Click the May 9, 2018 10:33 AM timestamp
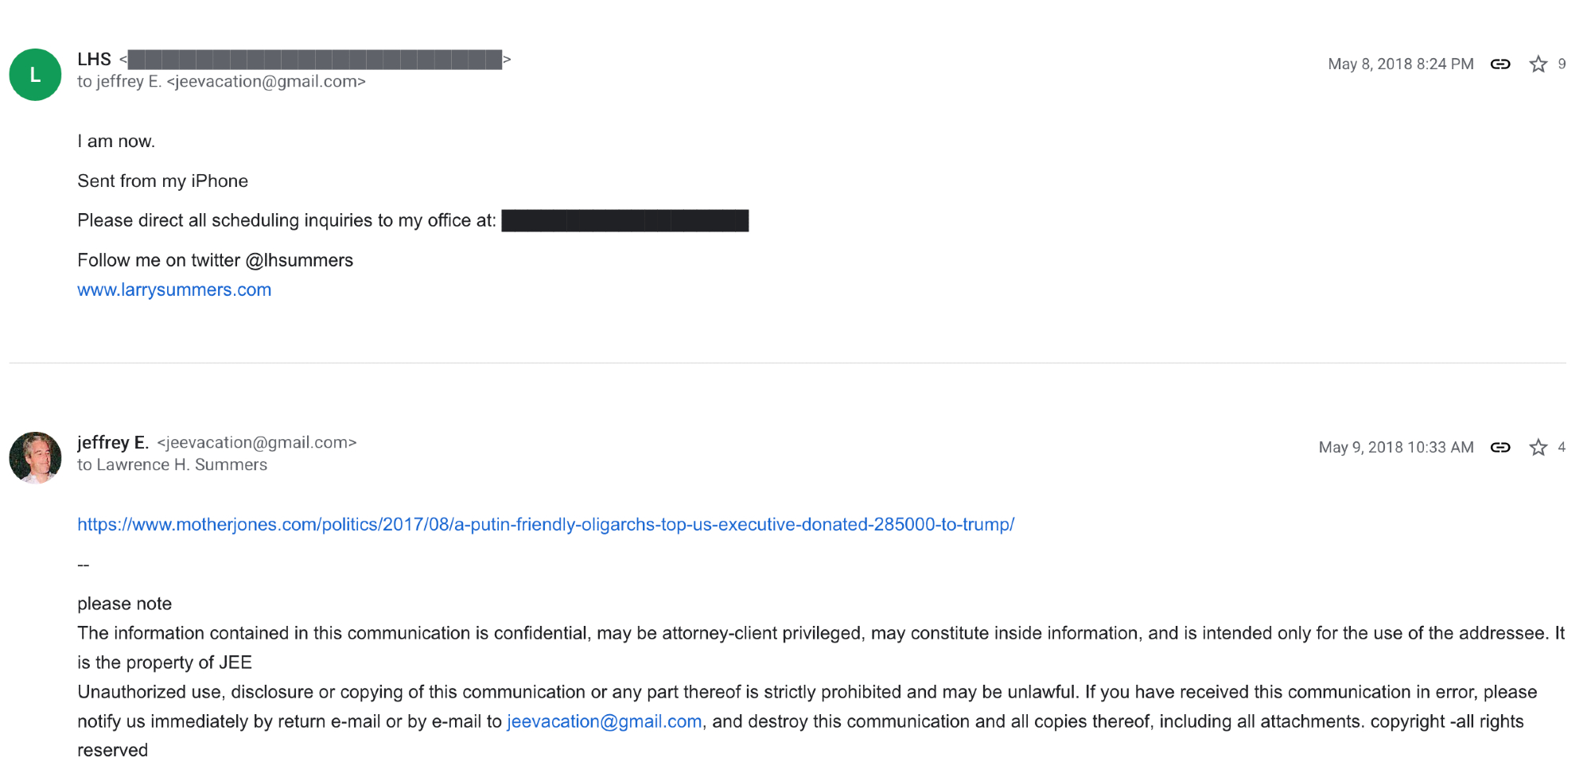Viewport: 1591px width, 781px height. pos(1395,448)
